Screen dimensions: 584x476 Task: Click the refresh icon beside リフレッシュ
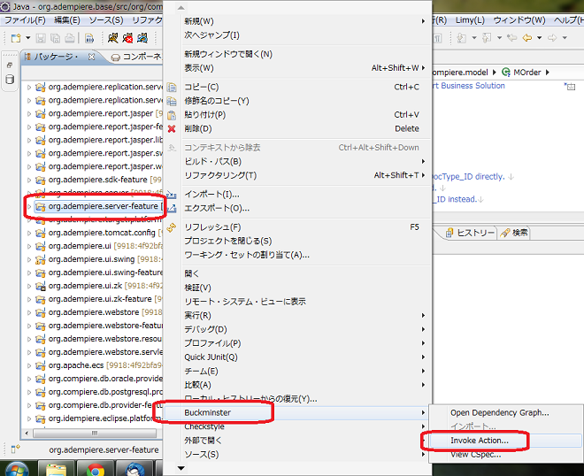tap(172, 227)
